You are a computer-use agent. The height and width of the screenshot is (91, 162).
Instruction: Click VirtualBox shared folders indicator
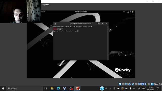[136, 84]
